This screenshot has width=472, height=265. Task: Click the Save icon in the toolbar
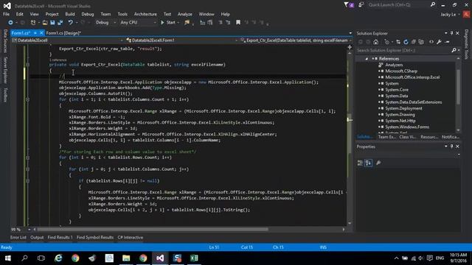click(52, 23)
